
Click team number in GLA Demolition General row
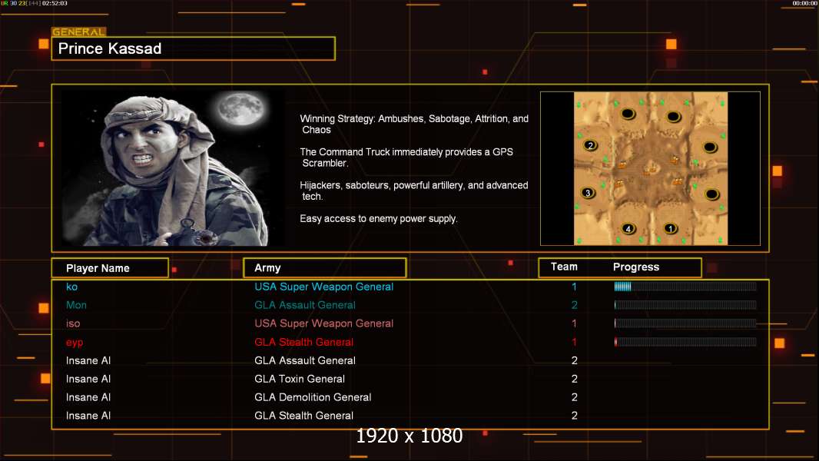(x=575, y=397)
